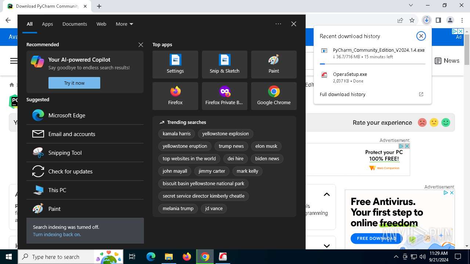Click FREE DOWNLOAD antivirus ad button

click(376, 238)
